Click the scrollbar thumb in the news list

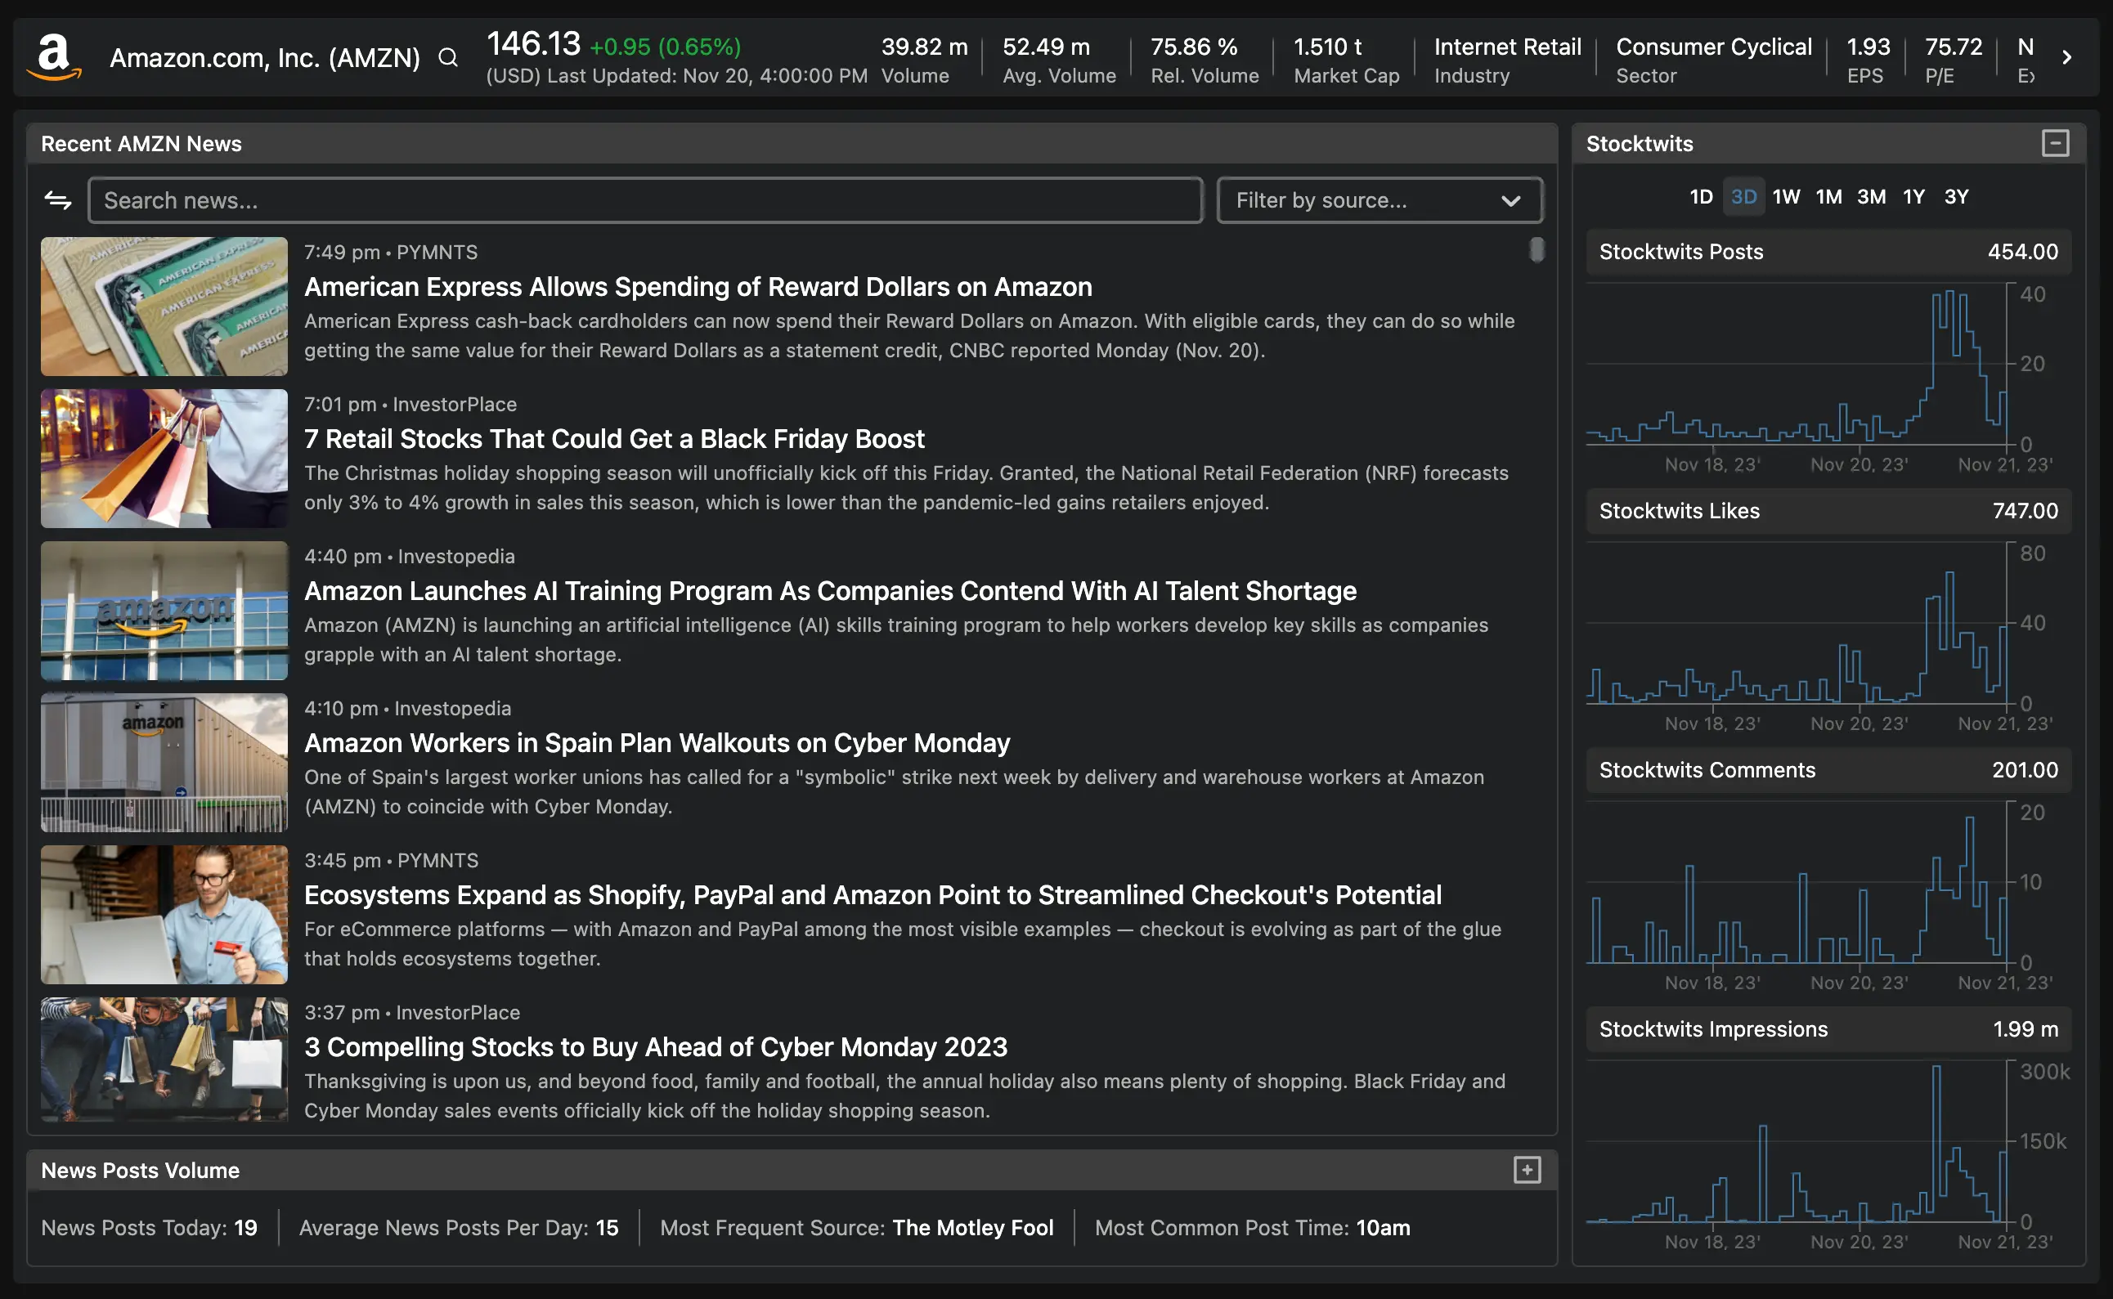tap(1537, 250)
